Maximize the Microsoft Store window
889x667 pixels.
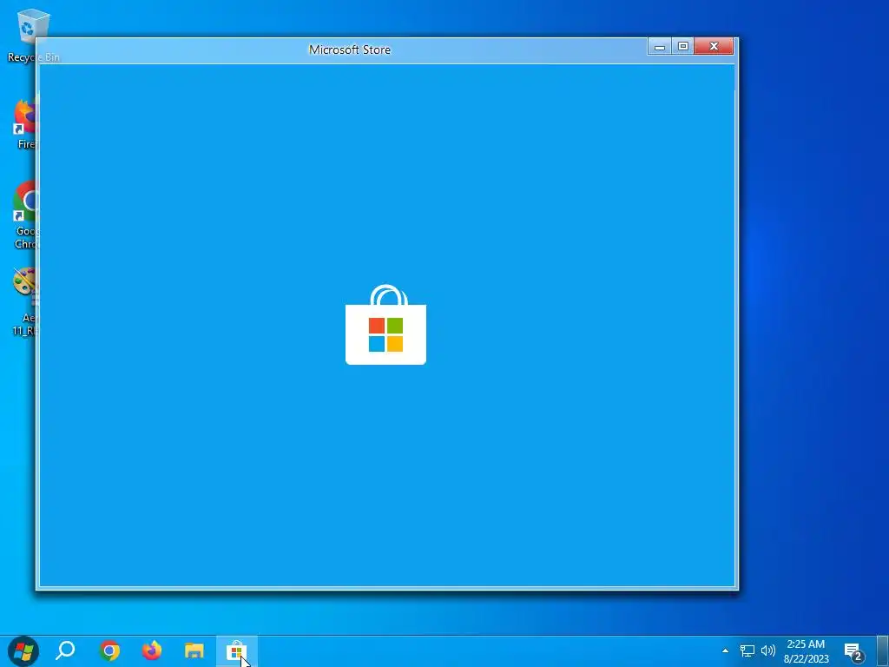pos(683,47)
